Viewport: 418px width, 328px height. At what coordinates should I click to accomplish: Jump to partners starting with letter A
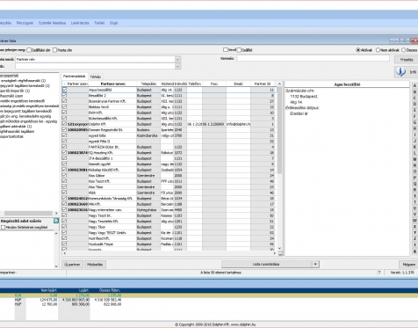coord(414,85)
